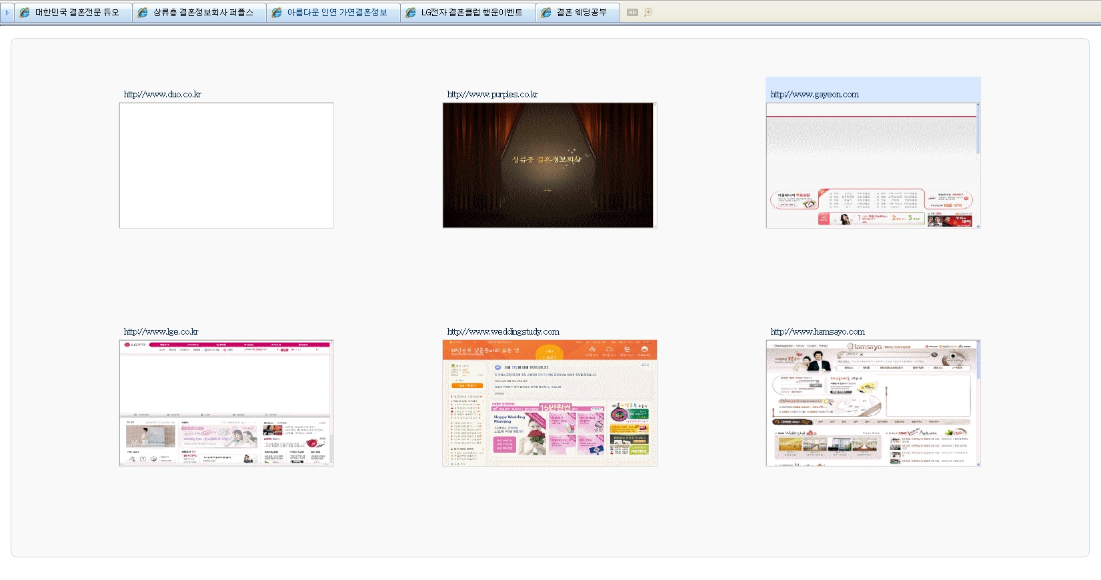
Task: Open the http://www.purples.co.kr link
Action: point(492,95)
